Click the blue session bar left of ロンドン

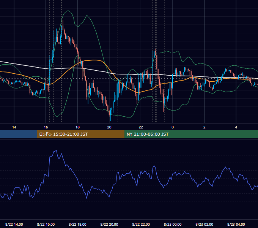(19, 134)
